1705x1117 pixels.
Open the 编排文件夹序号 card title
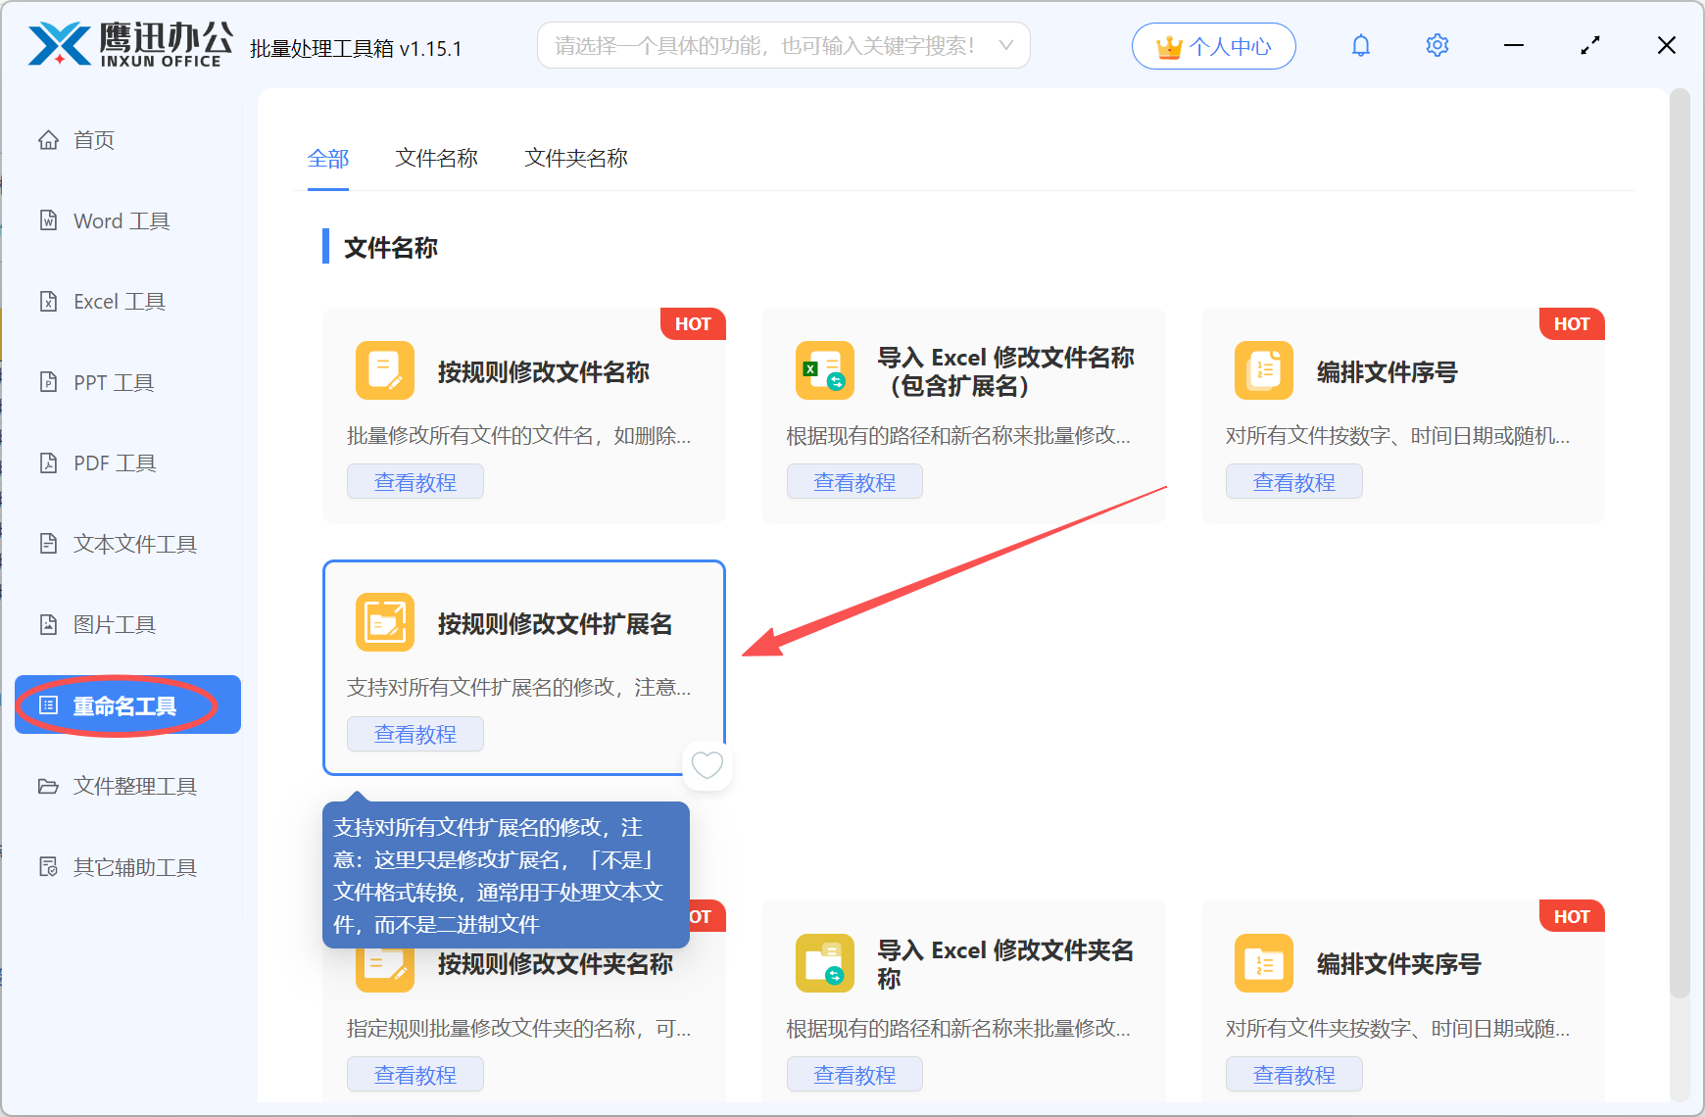pos(1398,964)
